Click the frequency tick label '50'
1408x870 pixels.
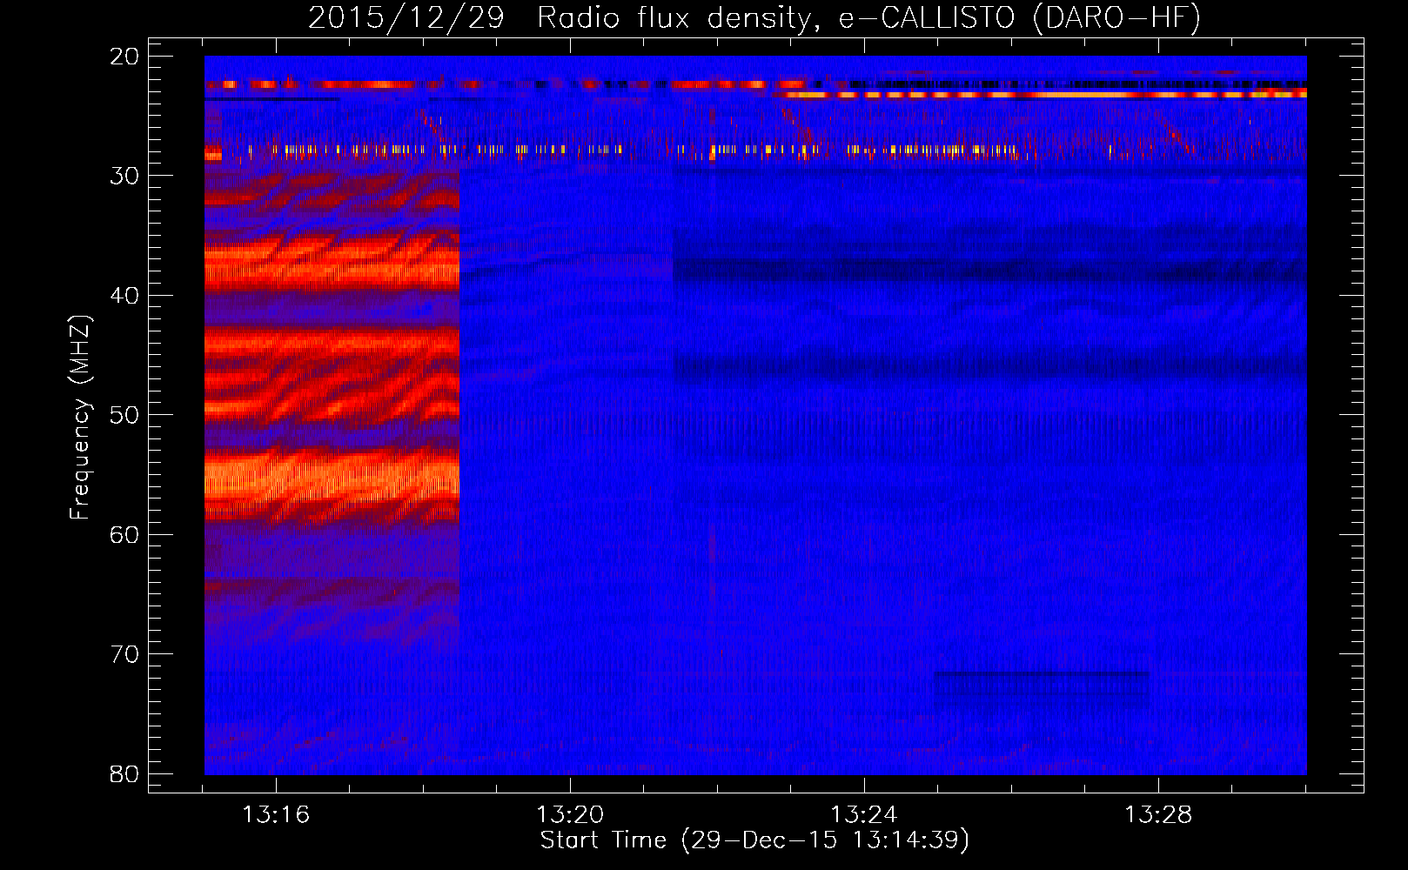tap(125, 415)
